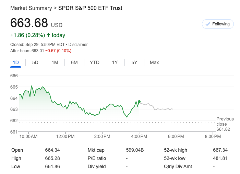The height and width of the screenshot is (174, 240).
Task: Select the Max range tab
Action: click(154, 62)
